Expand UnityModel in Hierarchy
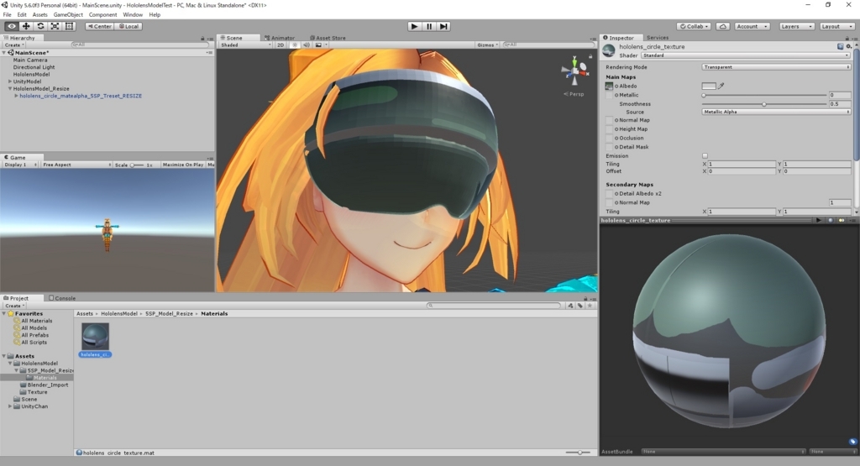Screen dimensions: 860x466 pyautogui.click(x=10, y=81)
